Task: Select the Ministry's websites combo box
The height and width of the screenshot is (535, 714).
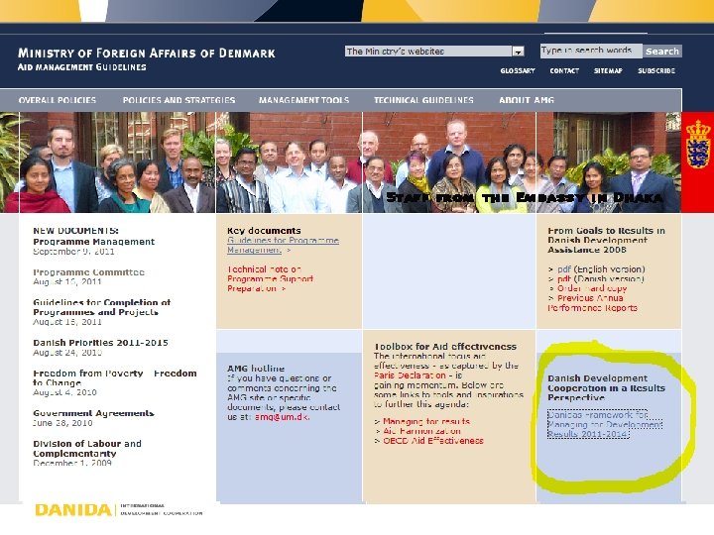Action: tap(434, 52)
